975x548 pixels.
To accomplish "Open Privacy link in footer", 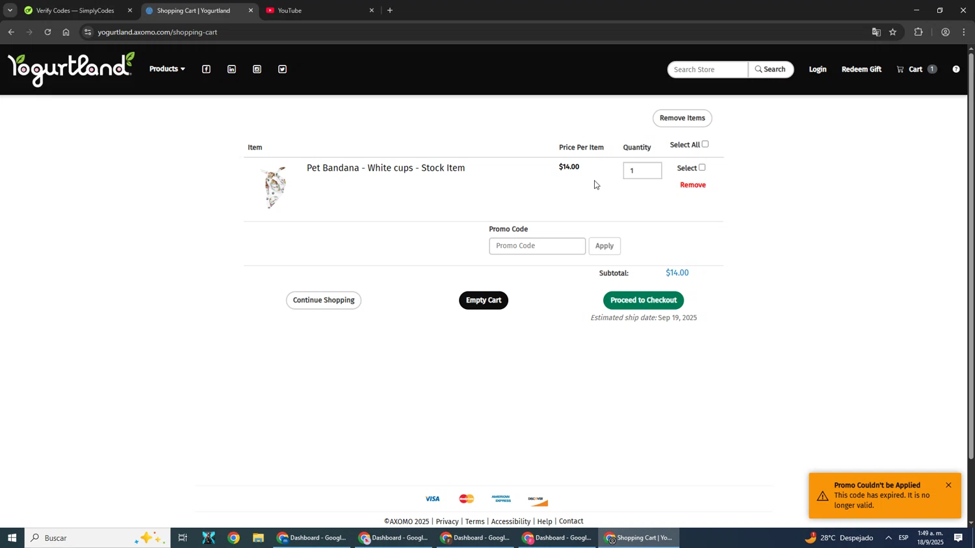I will (447, 521).
